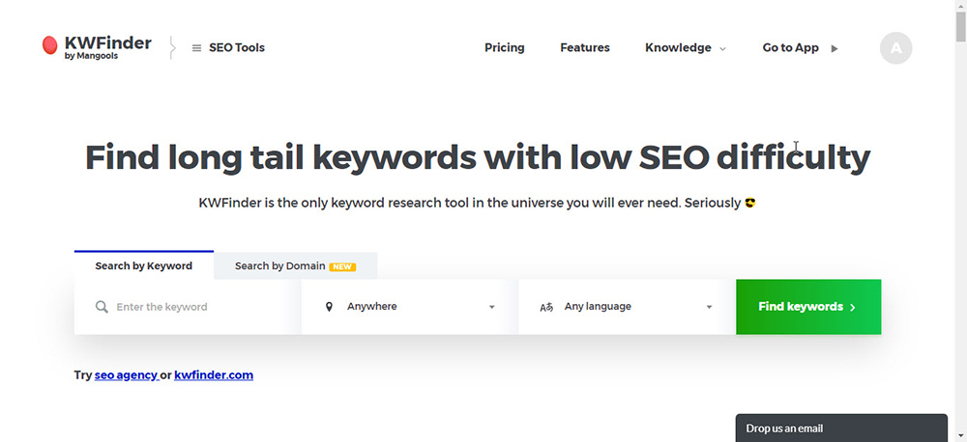Image resolution: width=967 pixels, height=442 pixels.
Task: Try the kwfinder.com example link
Action: pyautogui.click(x=214, y=374)
